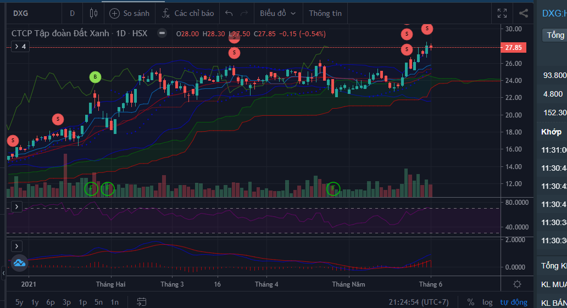This screenshot has height=308, width=567.
Task: Click the S sell marker near 20.00
Action: [58, 119]
